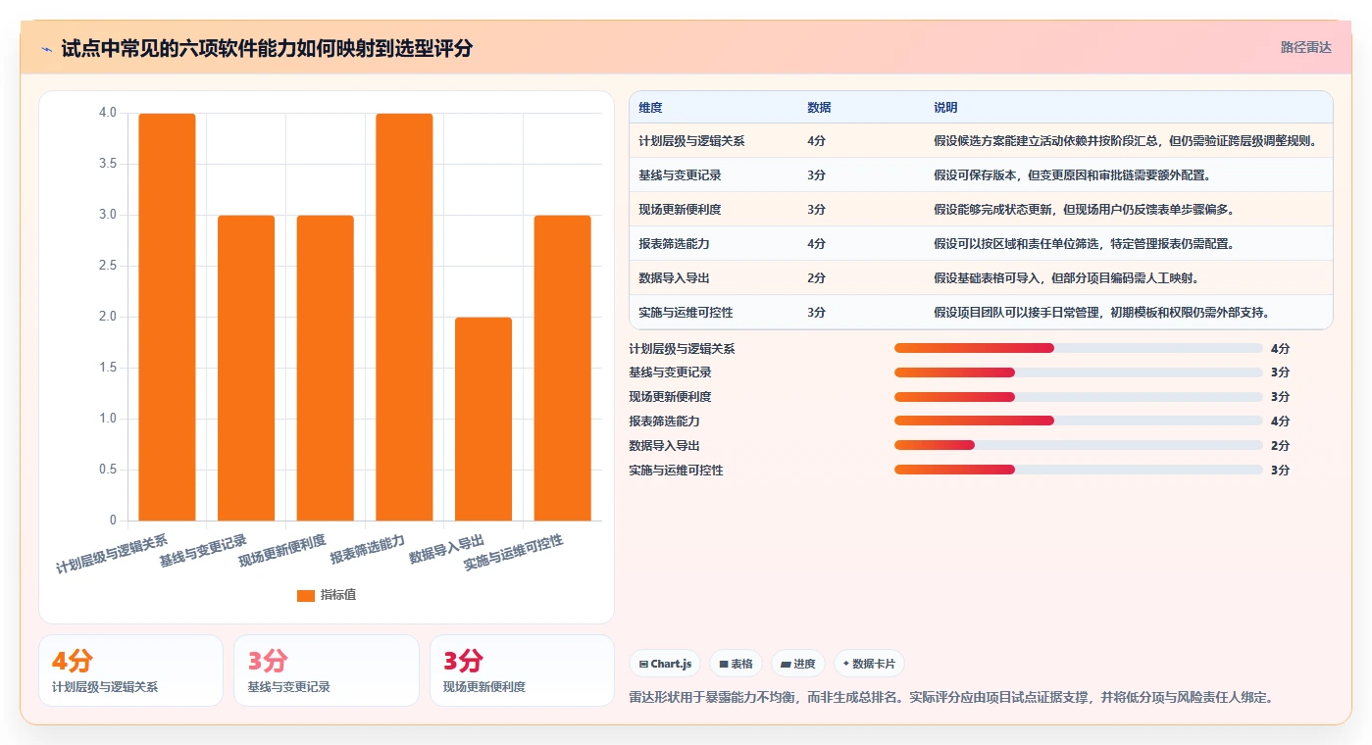The width and height of the screenshot is (1372, 745).
Task: Click the 基线与变更记录 progress bar
Action: (x=1079, y=372)
